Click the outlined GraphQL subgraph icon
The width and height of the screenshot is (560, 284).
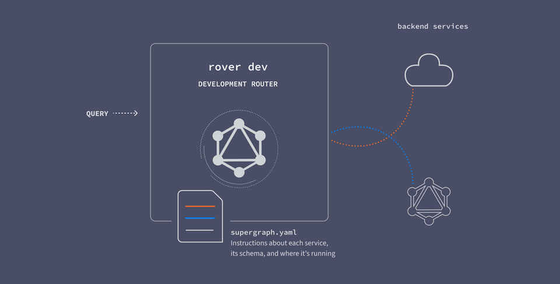(429, 201)
